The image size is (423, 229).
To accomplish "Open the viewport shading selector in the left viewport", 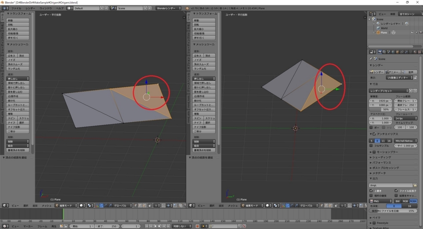I will pyautogui.click(x=82, y=205).
